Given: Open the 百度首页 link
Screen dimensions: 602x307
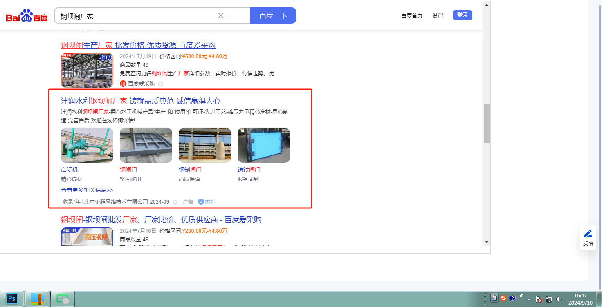Looking at the screenshot, I should click(x=412, y=15).
